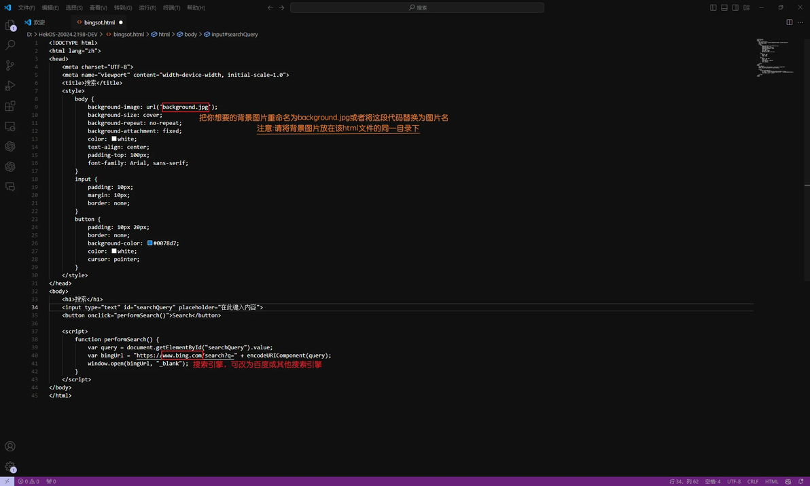Open forwarded ports indicator in status bar
The height and width of the screenshot is (486, 810).
click(51, 481)
